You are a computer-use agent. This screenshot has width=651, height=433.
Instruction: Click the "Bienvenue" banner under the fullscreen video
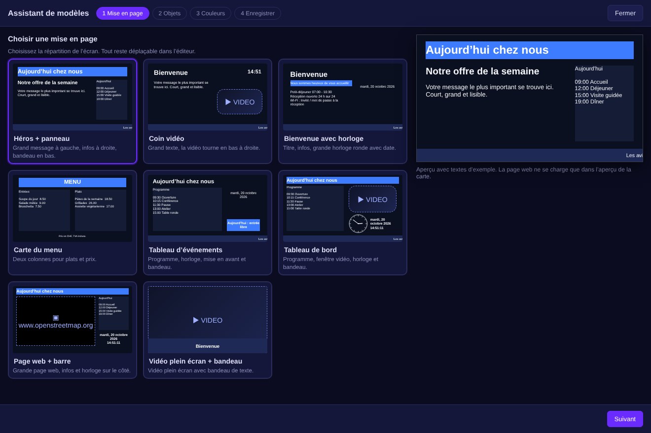pos(208,346)
